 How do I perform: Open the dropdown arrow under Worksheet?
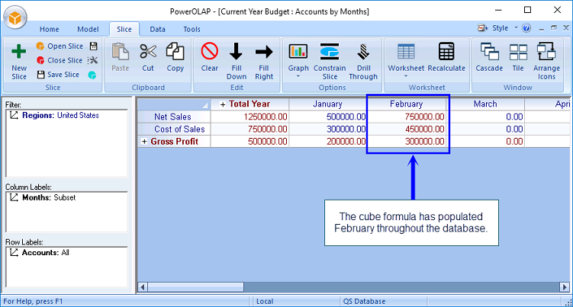coord(406,77)
